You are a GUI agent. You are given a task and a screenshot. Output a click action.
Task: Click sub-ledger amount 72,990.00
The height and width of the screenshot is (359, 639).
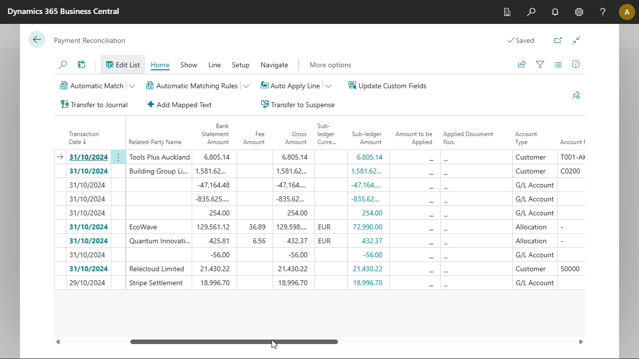[x=367, y=227]
